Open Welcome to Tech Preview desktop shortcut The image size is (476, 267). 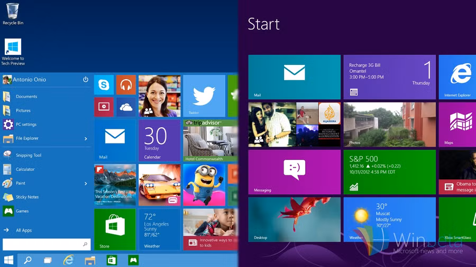click(x=13, y=52)
